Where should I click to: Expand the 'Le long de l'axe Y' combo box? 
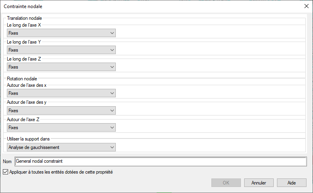[x=61, y=50]
